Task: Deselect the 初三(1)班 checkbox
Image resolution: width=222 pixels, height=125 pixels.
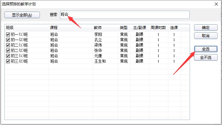Action: point(8,56)
